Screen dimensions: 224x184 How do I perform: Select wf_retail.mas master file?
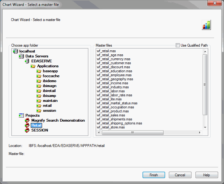pos(106,51)
